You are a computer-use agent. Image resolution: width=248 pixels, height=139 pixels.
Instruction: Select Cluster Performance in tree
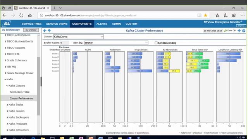coord(21,98)
